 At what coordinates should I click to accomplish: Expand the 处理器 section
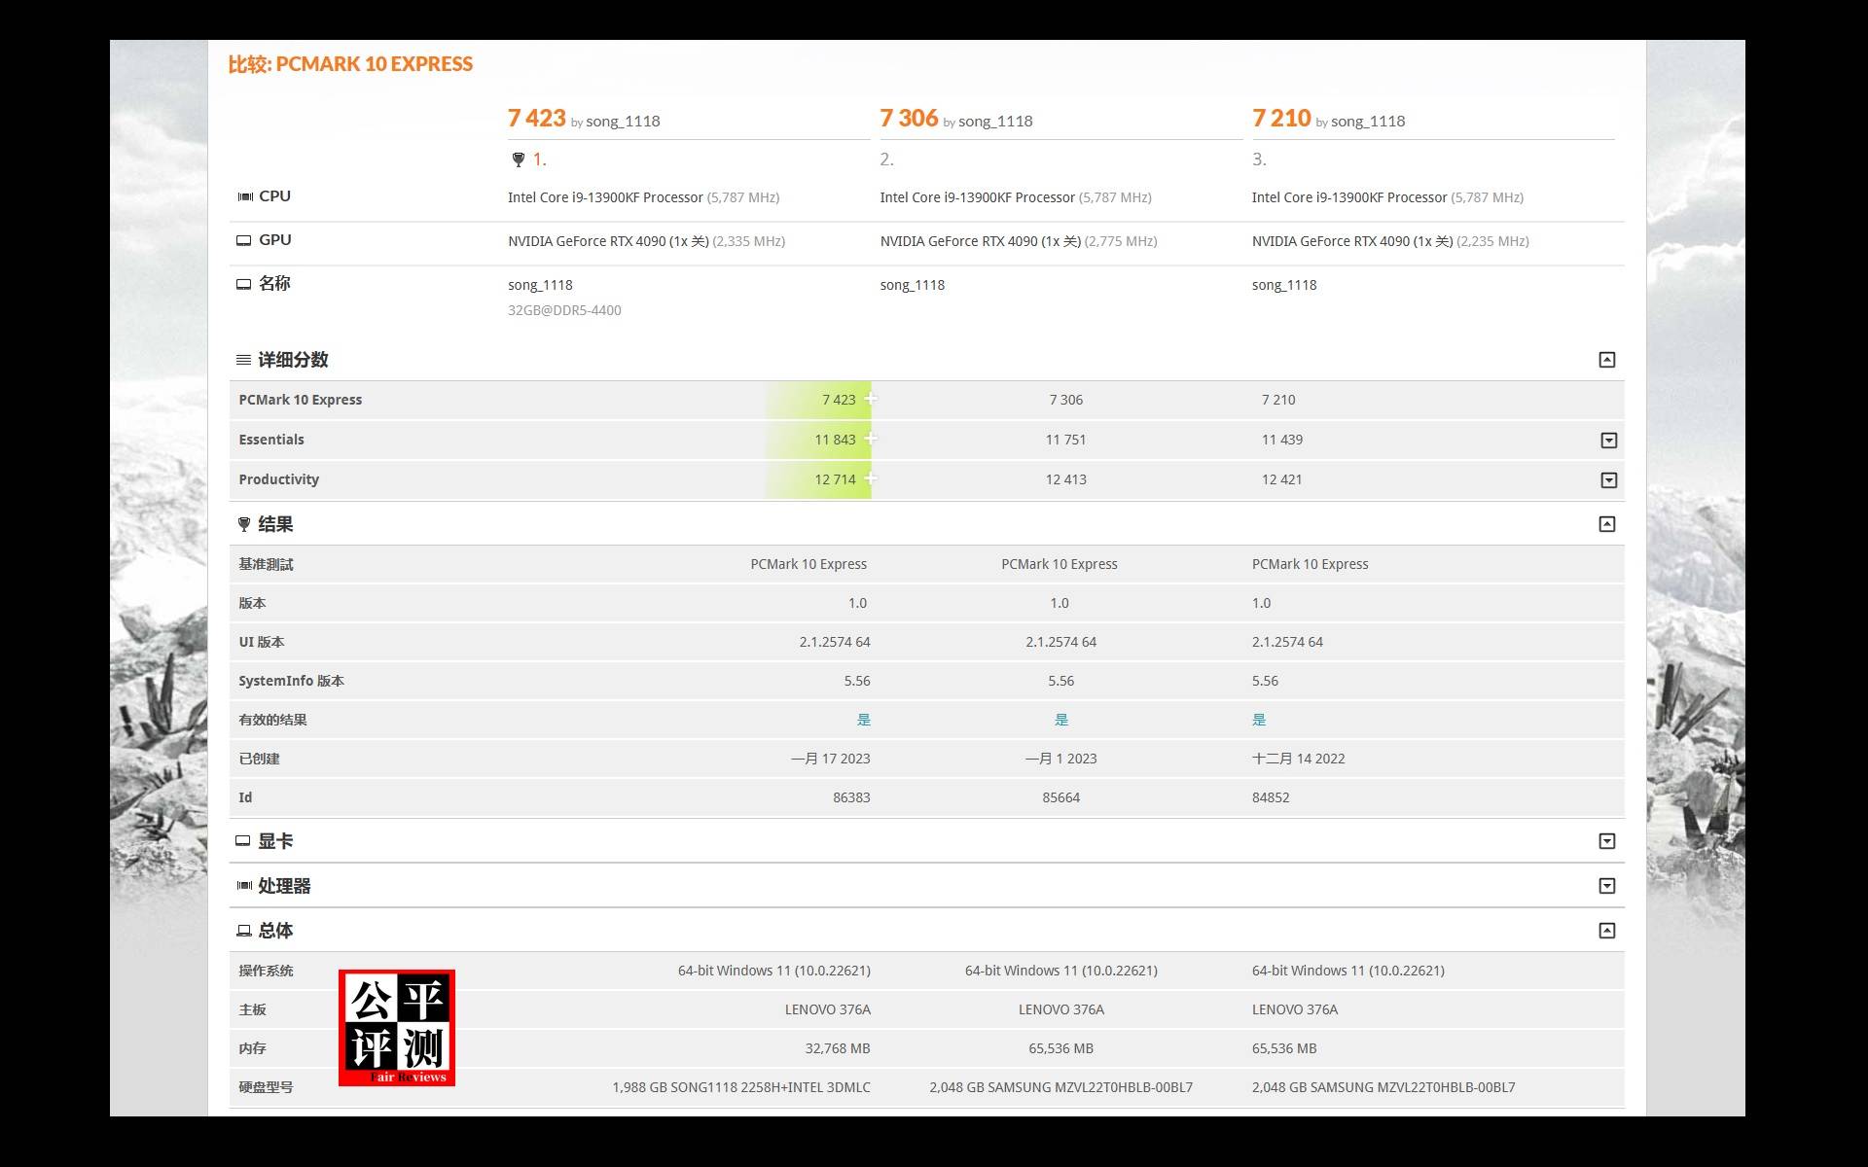click(x=1606, y=886)
